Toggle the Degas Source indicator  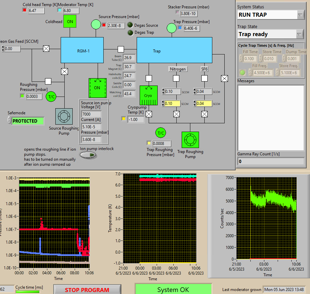pyautogui.click(x=130, y=25)
